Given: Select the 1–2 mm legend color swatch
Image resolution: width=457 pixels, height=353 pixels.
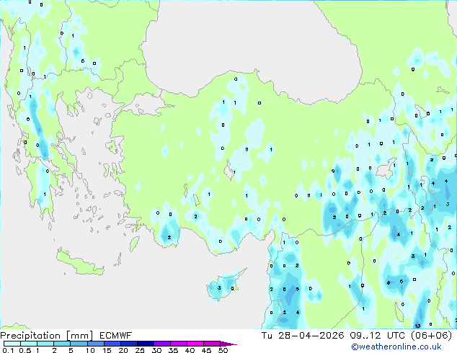Looking at the screenshot, I should pyautogui.click(x=45, y=344).
